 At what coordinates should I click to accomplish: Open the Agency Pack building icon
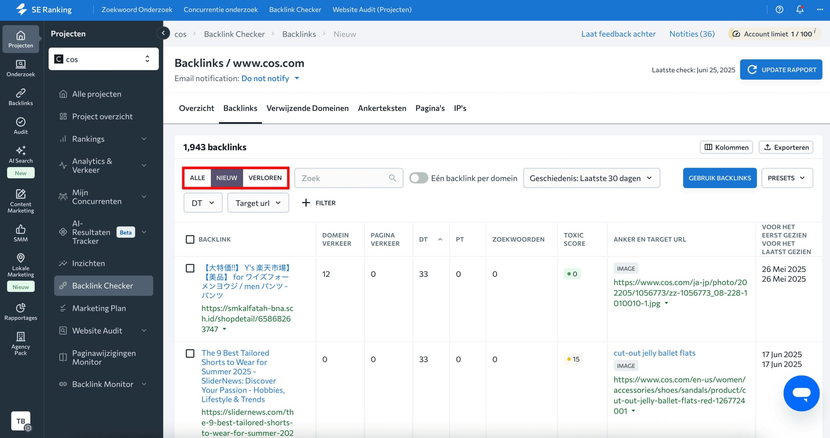click(x=21, y=343)
